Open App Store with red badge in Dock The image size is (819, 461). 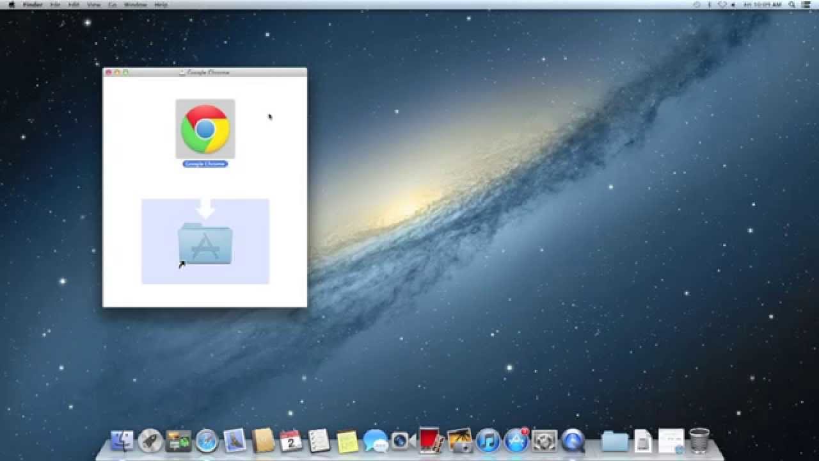(516, 441)
